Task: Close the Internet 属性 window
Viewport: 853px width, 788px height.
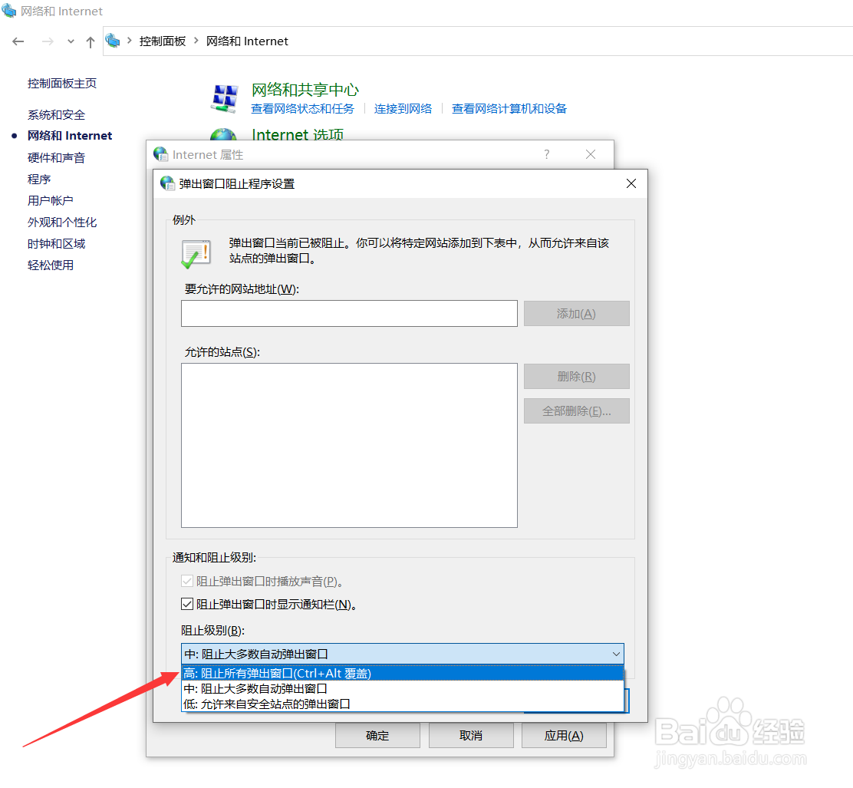Action: tap(591, 154)
